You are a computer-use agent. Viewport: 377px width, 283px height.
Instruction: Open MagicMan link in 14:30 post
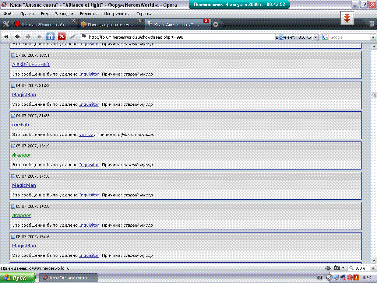pos(24,185)
